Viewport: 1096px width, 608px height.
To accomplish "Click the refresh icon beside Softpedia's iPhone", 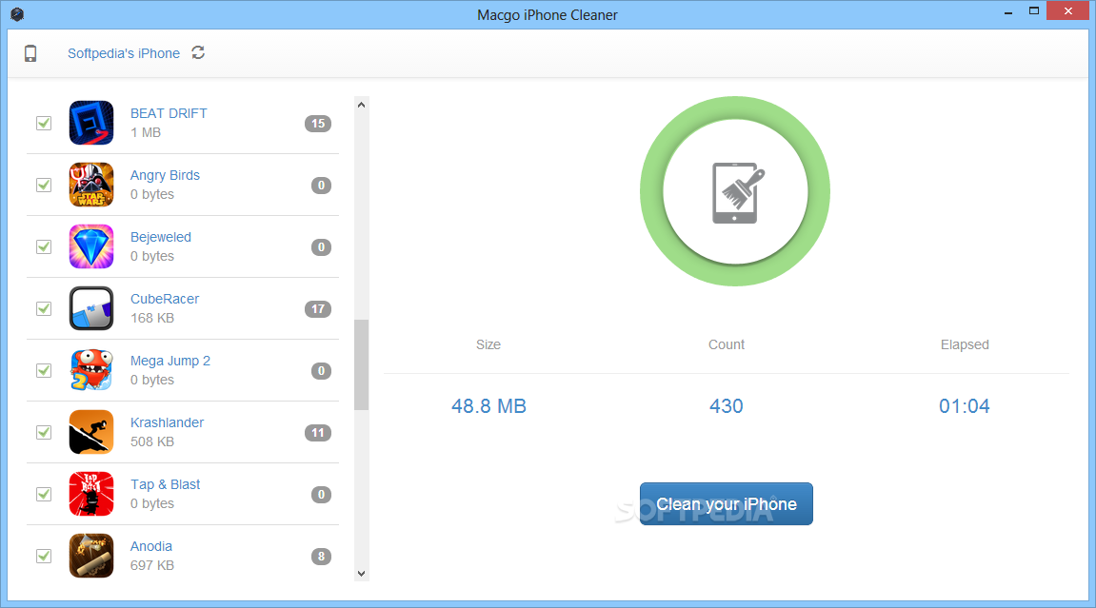I will point(198,53).
